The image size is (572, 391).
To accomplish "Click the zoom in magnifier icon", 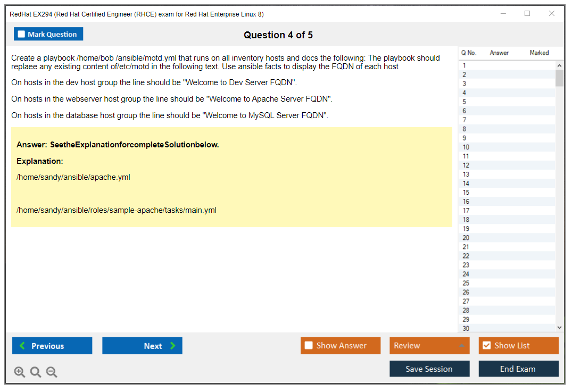I will pyautogui.click(x=20, y=372).
